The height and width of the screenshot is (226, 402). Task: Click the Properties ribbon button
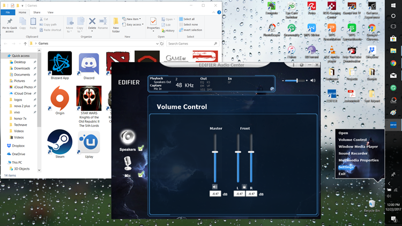click(153, 24)
